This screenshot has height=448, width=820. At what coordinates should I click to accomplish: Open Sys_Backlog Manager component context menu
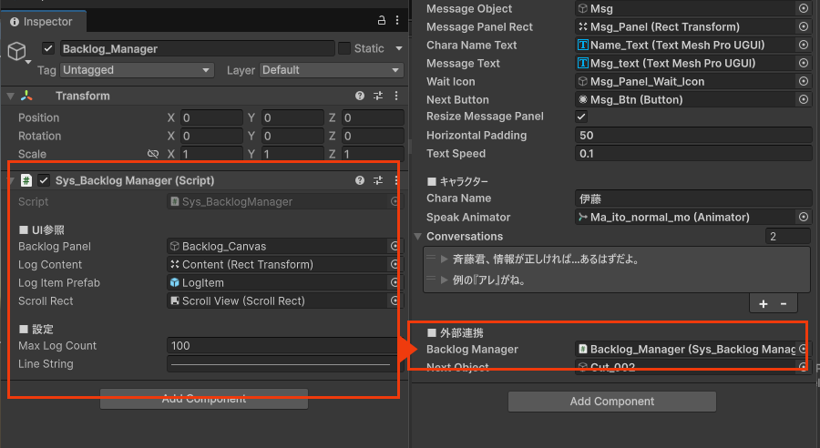pyautogui.click(x=395, y=180)
